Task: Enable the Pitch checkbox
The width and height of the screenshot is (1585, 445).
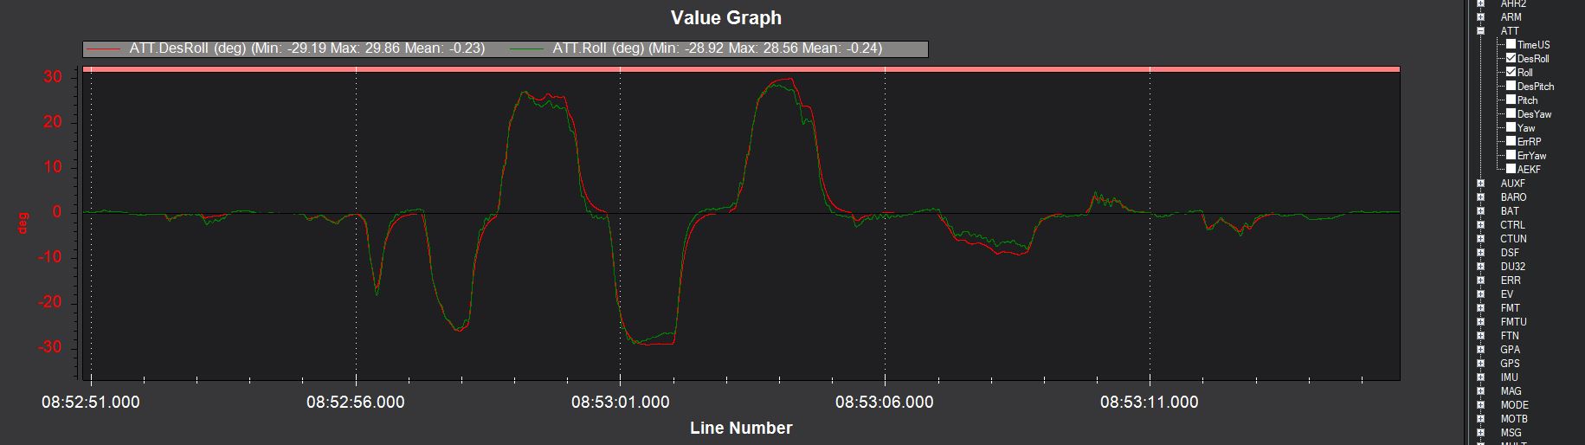Action: (1511, 100)
